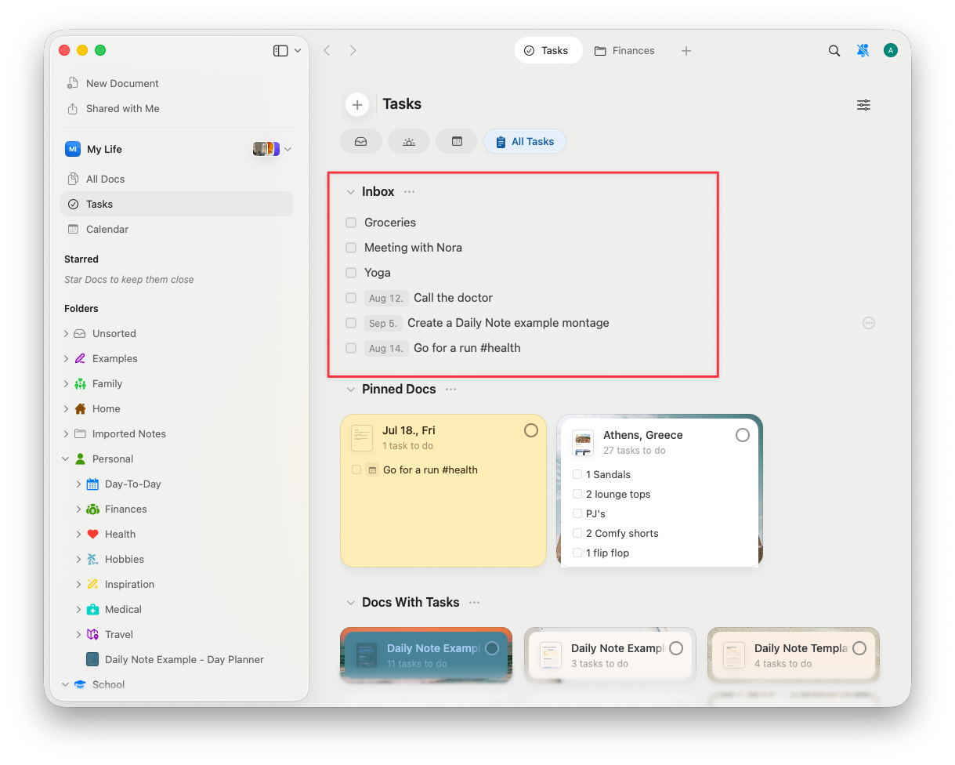
Task: Collapse the Inbox task section
Action: coord(350,191)
